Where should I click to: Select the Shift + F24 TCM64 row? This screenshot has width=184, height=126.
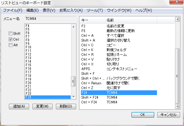click(119, 97)
